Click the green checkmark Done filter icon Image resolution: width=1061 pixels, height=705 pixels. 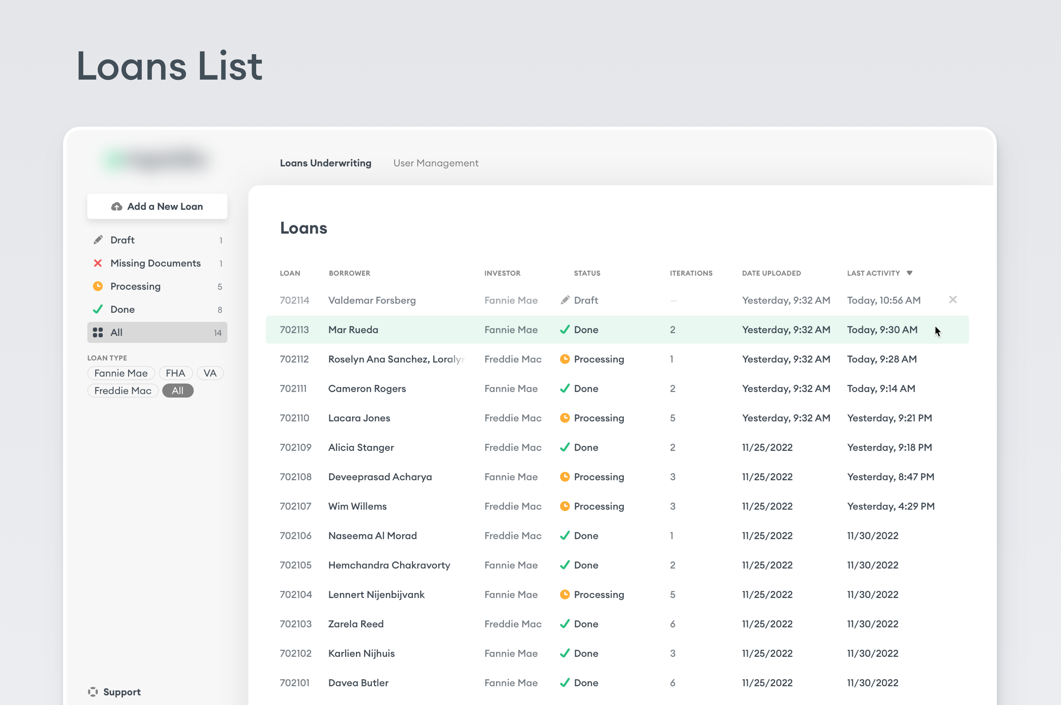coord(98,309)
